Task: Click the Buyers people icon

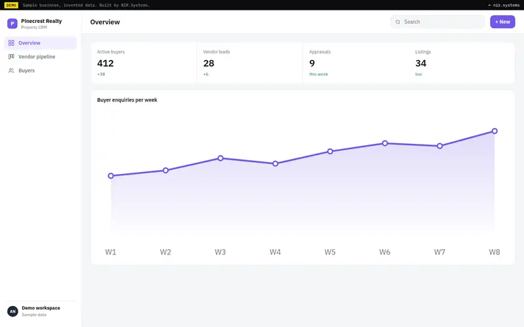Action: click(11, 71)
